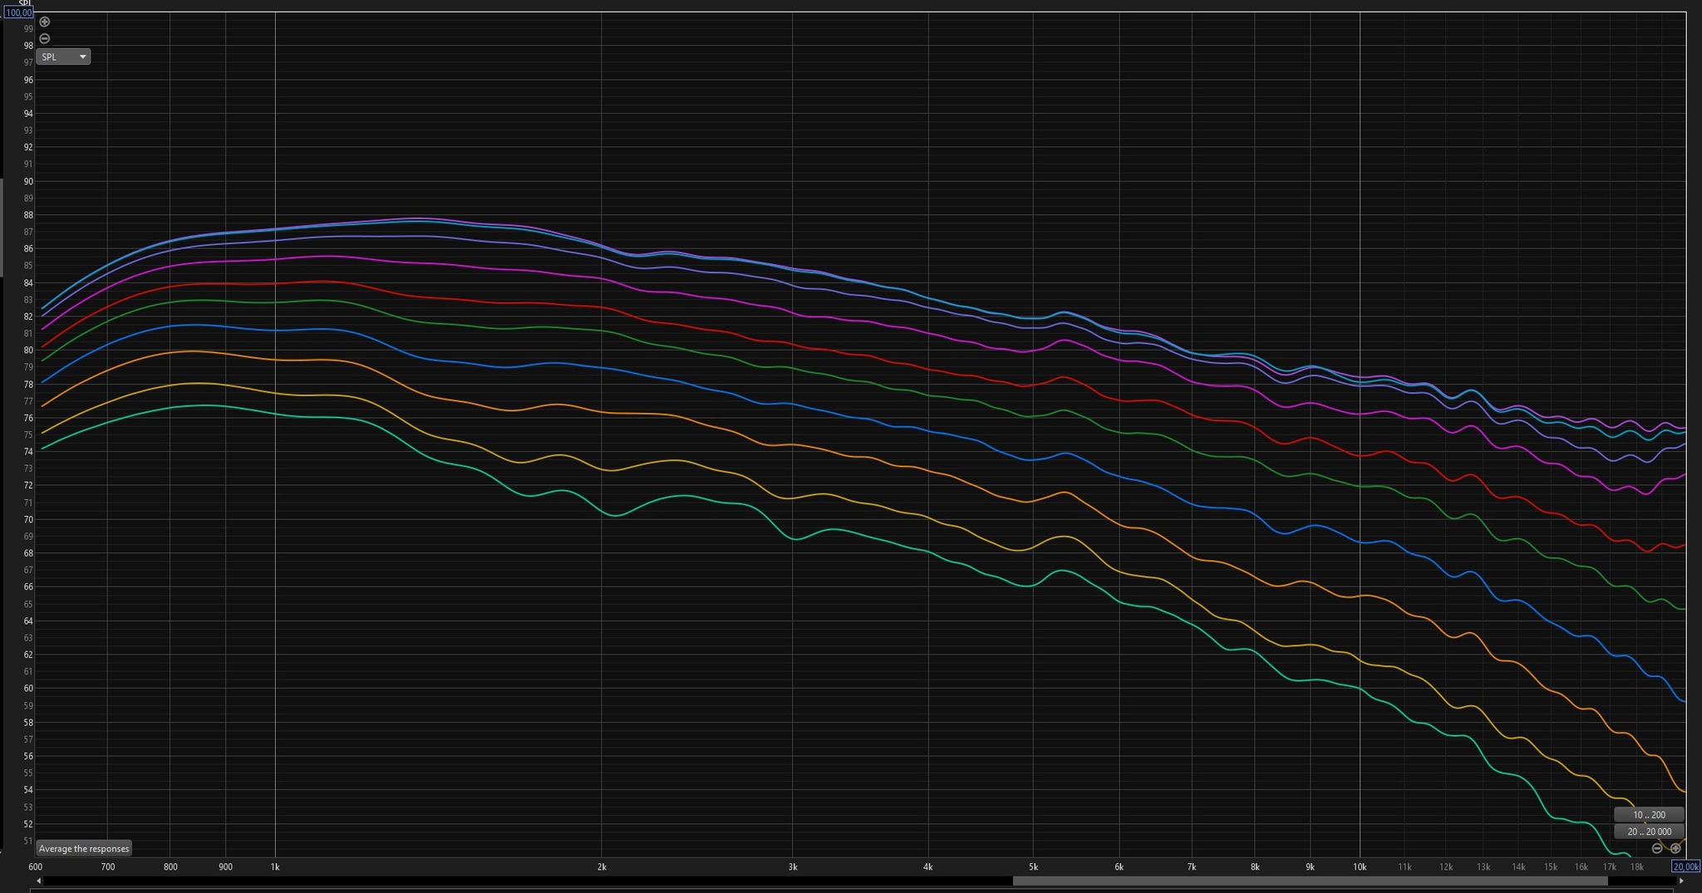This screenshot has width=1702, height=893.
Task: Click the 1k frequency axis label
Action: click(x=275, y=866)
